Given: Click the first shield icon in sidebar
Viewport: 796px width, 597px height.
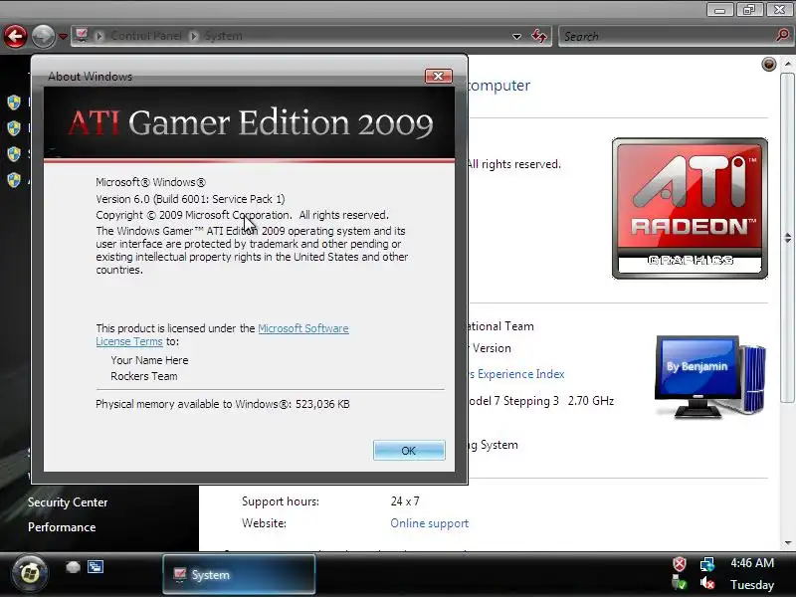Looking at the screenshot, I should (14, 103).
